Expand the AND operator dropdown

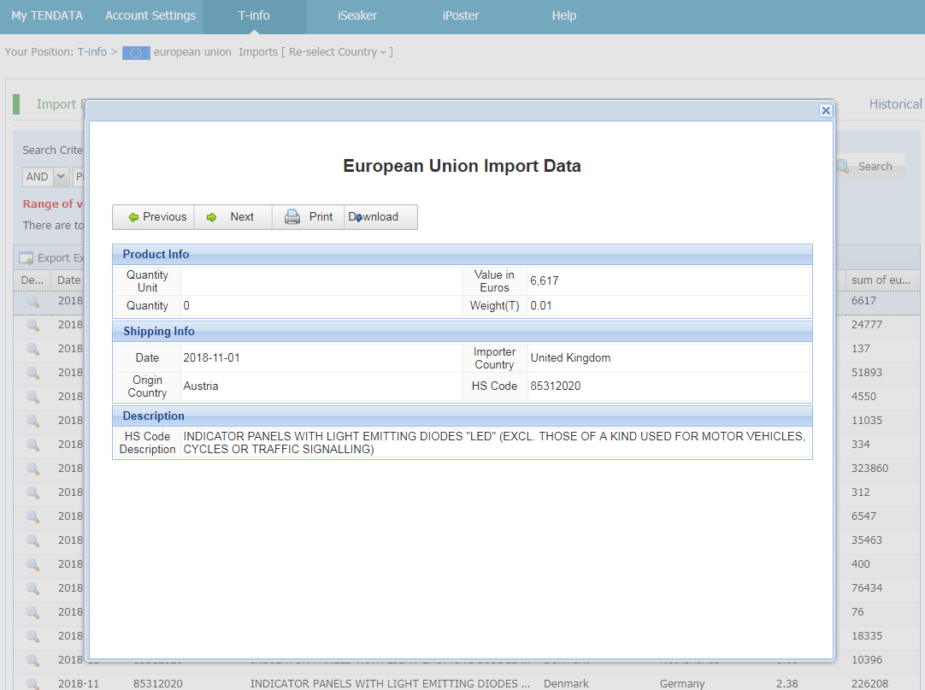[x=61, y=177]
